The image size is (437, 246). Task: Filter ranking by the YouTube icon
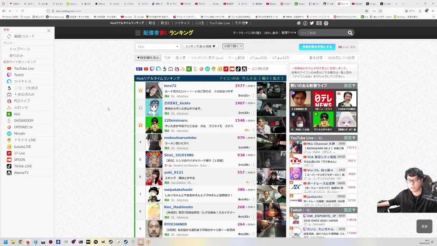[146, 69]
